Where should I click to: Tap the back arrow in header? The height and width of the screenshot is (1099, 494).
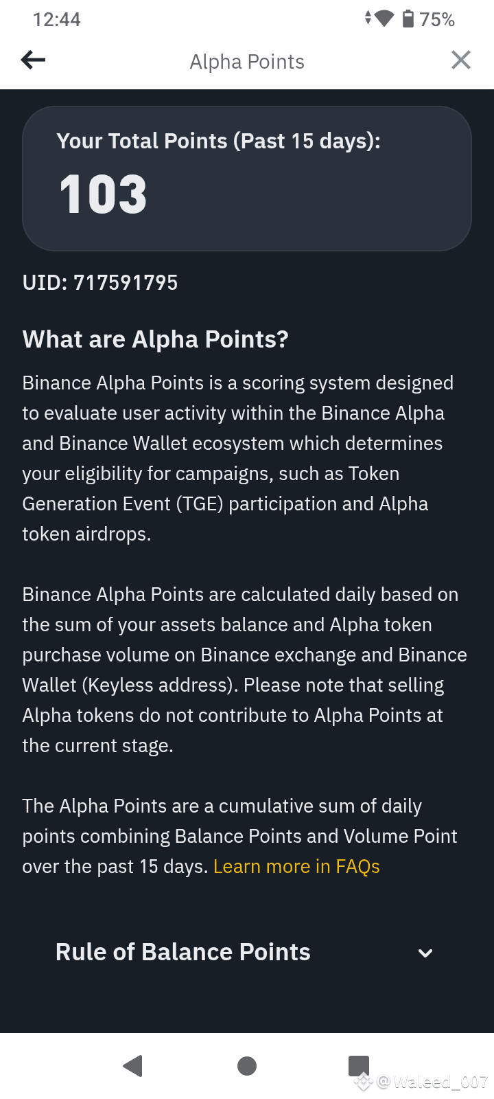[33, 60]
